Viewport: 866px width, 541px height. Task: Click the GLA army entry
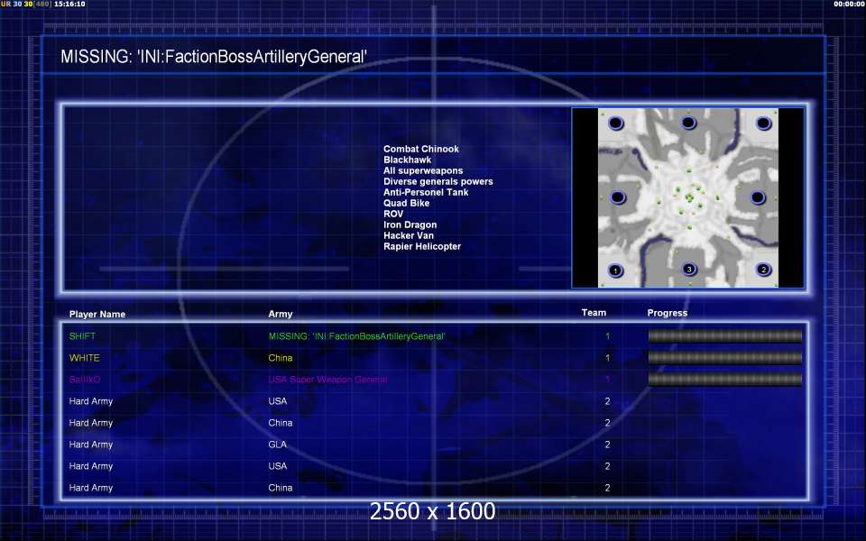click(x=277, y=445)
